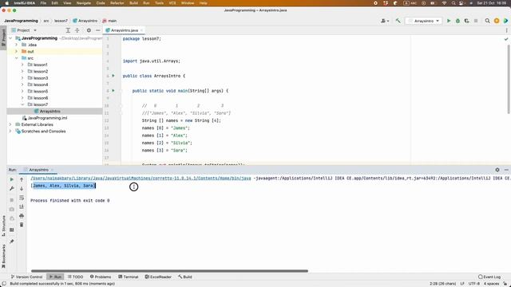Open the Problems tool window
The width and height of the screenshot is (511, 287).
point(101,277)
